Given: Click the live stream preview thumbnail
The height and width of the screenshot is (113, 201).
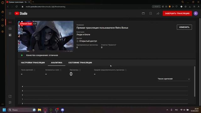Looking at the screenshot, I should tap(46, 36).
